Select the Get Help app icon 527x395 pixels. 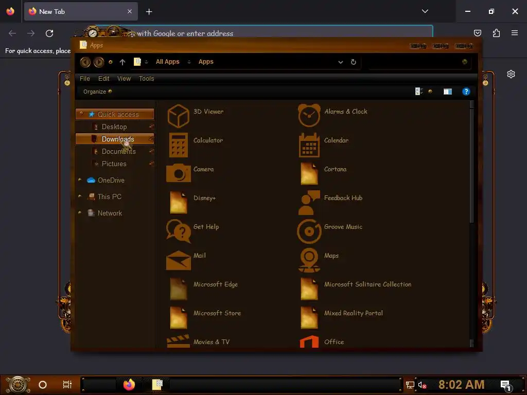178,231
